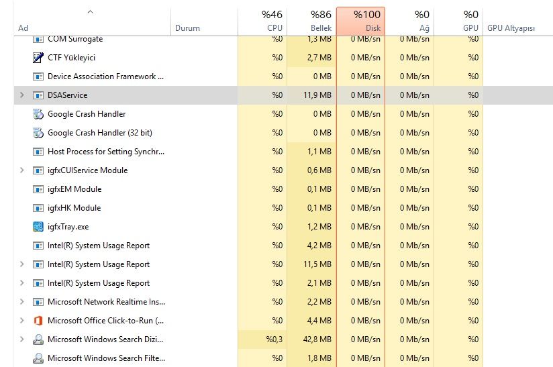Select the Device Association Framework row

coord(105,76)
